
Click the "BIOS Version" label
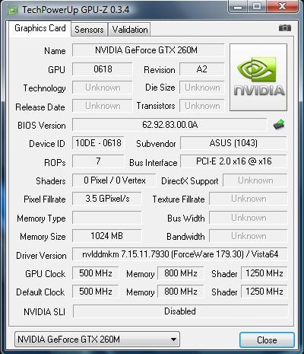pyautogui.click(x=42, y=126)
